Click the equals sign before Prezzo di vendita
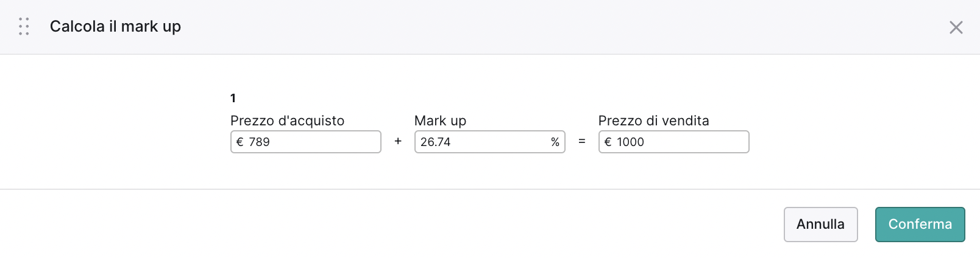Screen dimensions: 980x258 pos(582,141)
